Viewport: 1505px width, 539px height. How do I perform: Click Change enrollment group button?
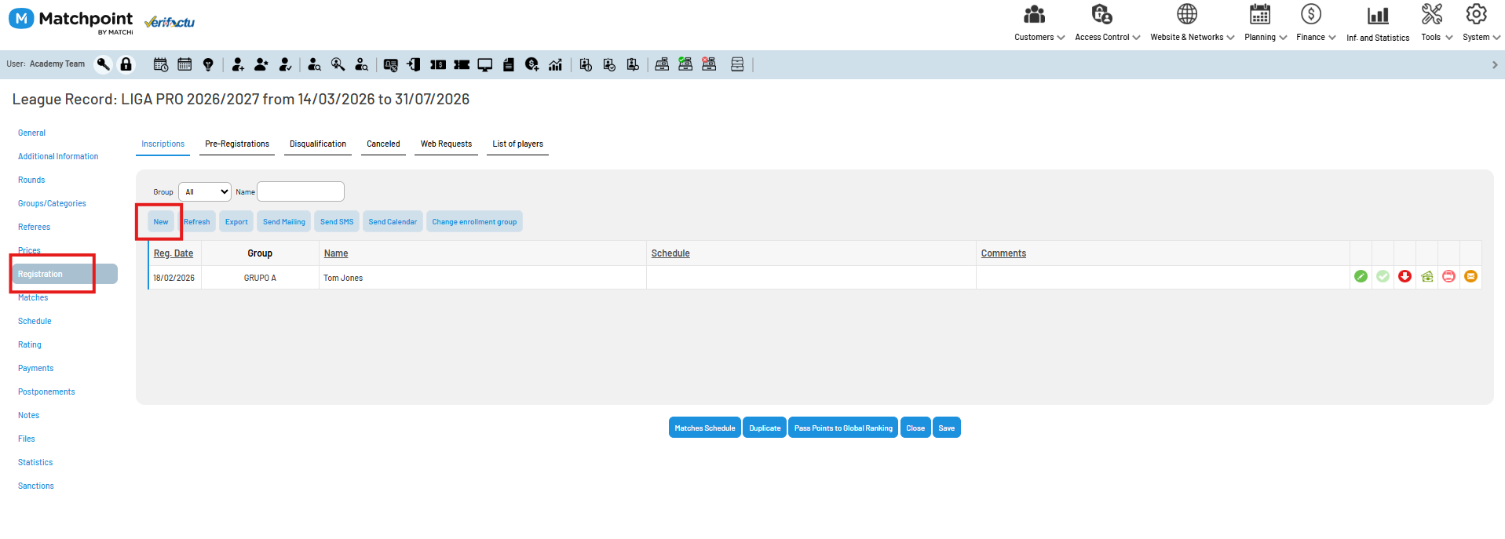474,222
